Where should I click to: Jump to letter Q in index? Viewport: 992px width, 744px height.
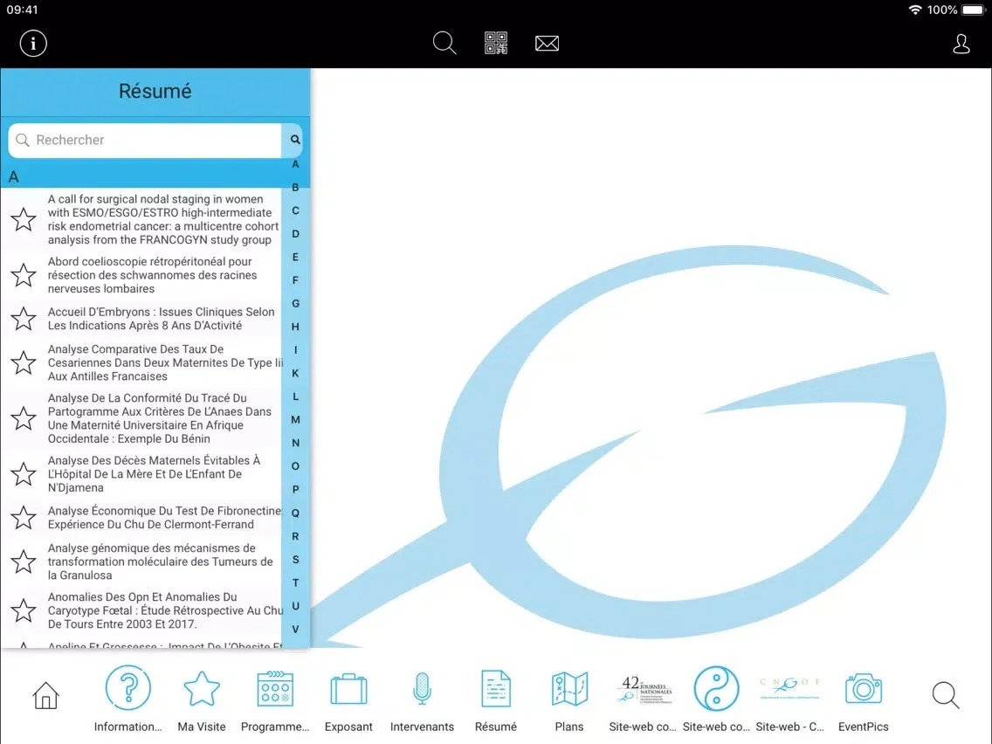295,513
